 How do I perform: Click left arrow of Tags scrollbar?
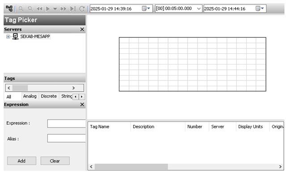point(9,88)
